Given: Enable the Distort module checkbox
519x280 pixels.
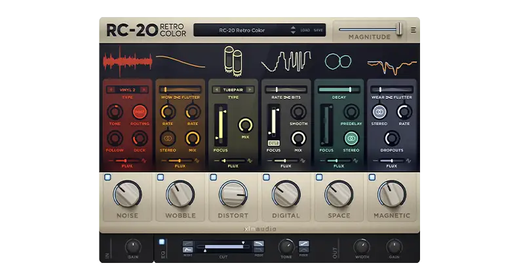Looking at the screenshot, I should [214, 177].
